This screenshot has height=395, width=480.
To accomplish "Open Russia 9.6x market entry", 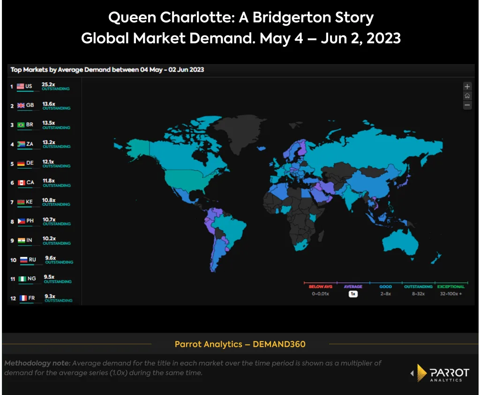I will point(45,260).
